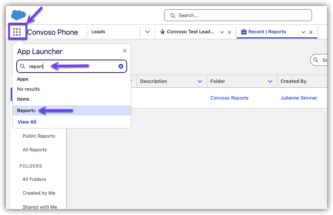Open Julianne Skinner's user link

(299, 98)
